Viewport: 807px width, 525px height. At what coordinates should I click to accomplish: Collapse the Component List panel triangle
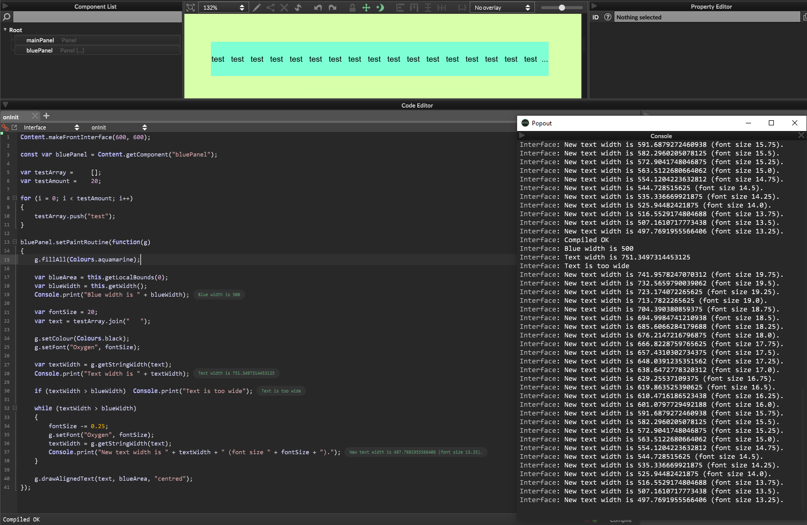(x=5, y=6)
